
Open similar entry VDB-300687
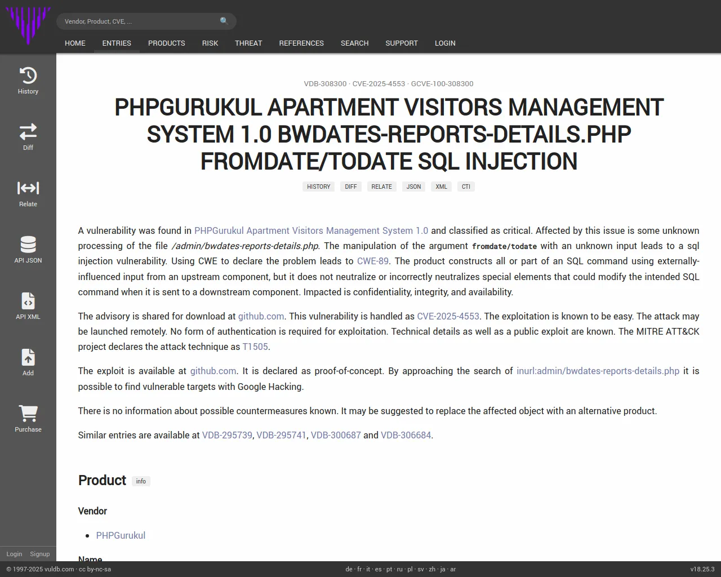(336, 435)
